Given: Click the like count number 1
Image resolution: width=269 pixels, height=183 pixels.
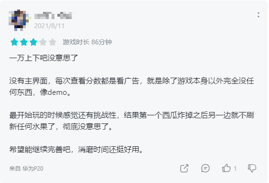Looking at the screenshot, I should [235, 169].
